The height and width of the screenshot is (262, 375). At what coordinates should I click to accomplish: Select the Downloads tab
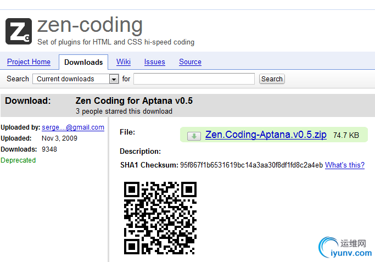coord(83,62)
